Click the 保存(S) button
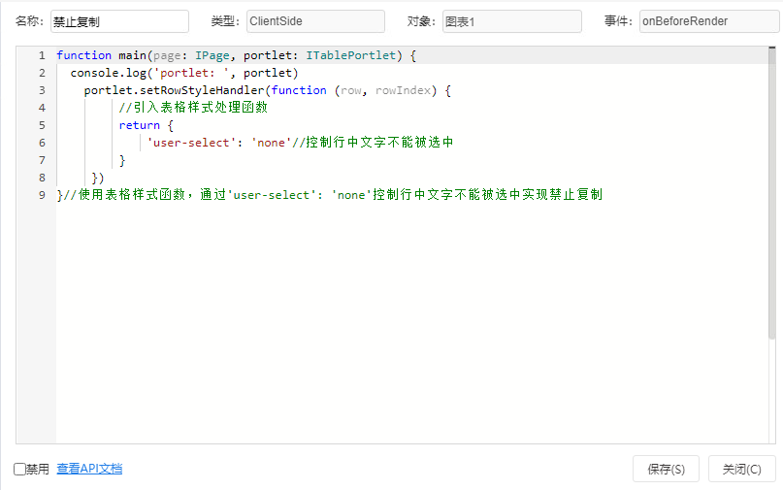The height and width of the screenshot is (490, 783). (666, 469)
